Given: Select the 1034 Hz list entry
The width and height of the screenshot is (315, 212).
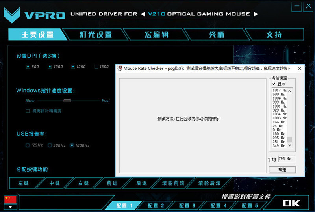Looking at the screenshot, I should point(280,114).
